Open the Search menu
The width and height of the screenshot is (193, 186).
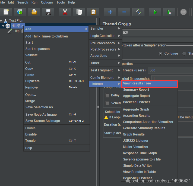point(23,2)
